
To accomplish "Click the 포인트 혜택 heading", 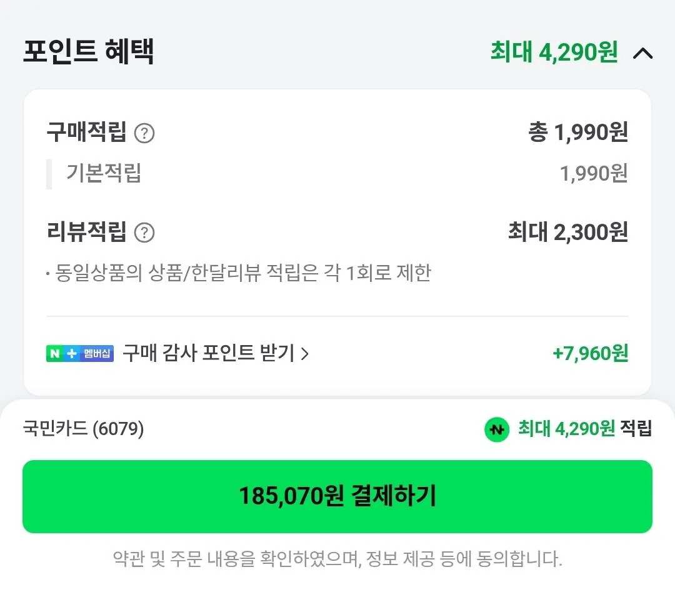I will pyautogui.click(x=89, y=52).
